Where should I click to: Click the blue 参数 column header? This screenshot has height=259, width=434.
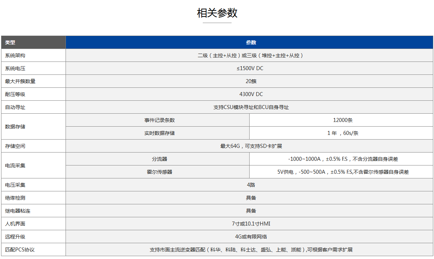coord(251,42)
